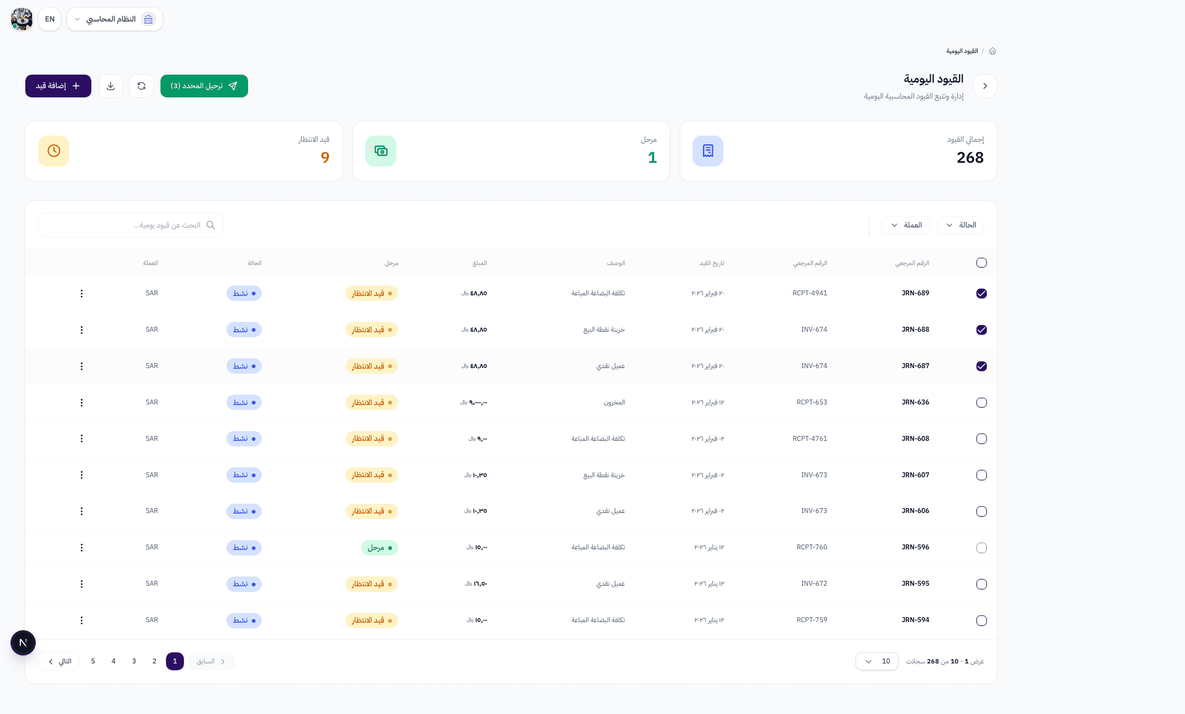Go to pagination page 3
The height and width of the screenshot is (714, 1185).
tap(134, 661)
